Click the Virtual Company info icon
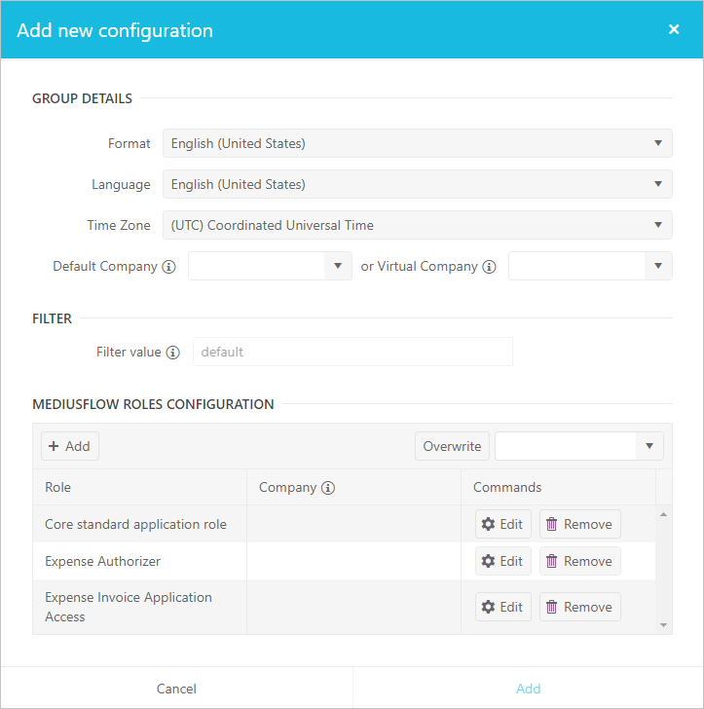The height and width of the screenshot is (709, 704). tap(489, 267)
